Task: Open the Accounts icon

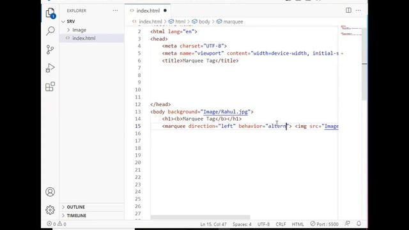Action: 50,192
